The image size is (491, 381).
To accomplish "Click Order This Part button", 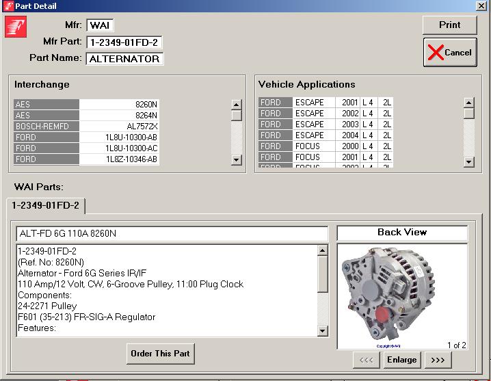I will point(160,354).
